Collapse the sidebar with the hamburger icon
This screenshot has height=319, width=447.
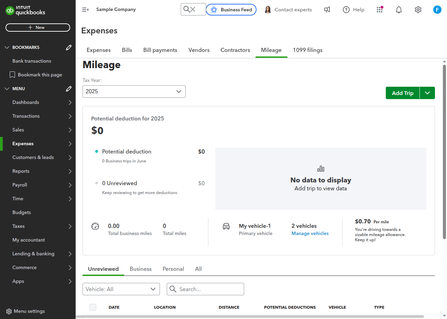pyautogui.click(x=85, y=10)
